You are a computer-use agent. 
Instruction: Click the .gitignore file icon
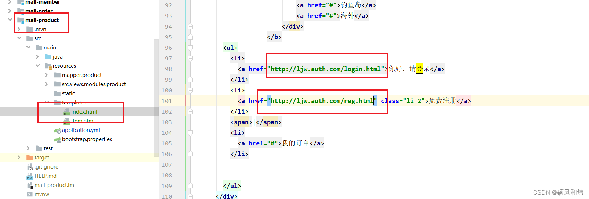point(30,167)
